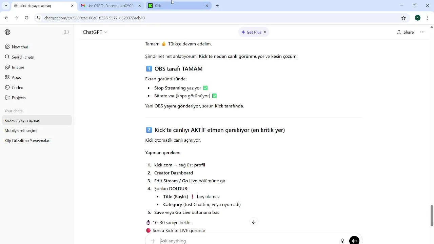The width and height of the screenshot is (434, 244).
Task: Click the New chat pencil icon
Action: (7, 47)
